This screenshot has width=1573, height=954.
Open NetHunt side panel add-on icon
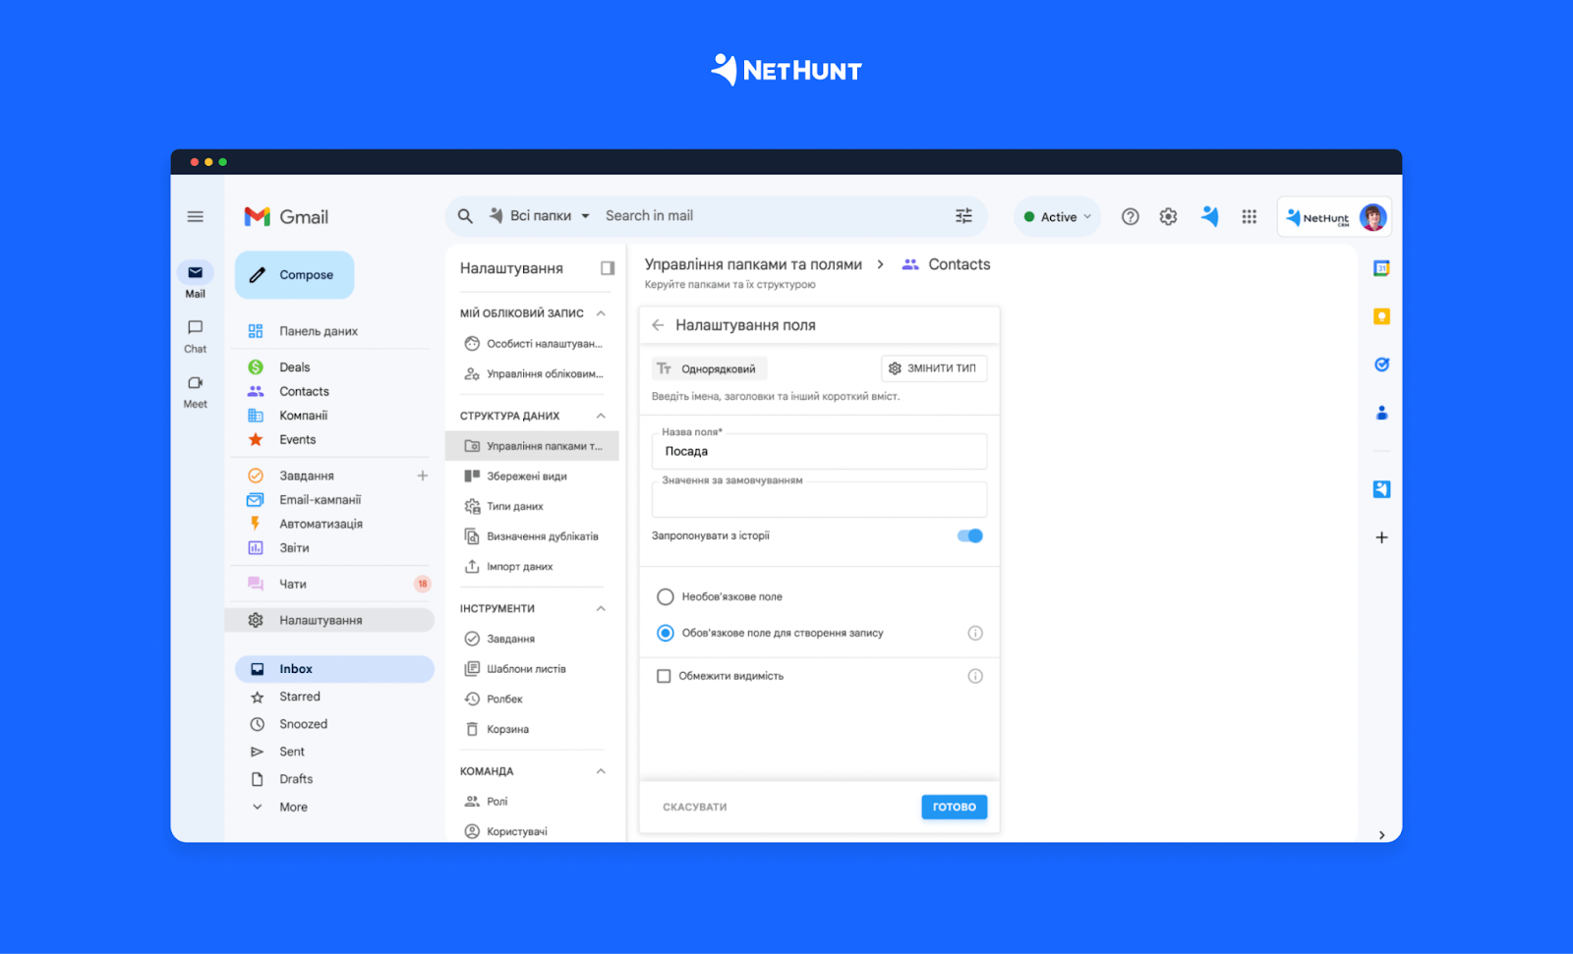(1381, 489)
